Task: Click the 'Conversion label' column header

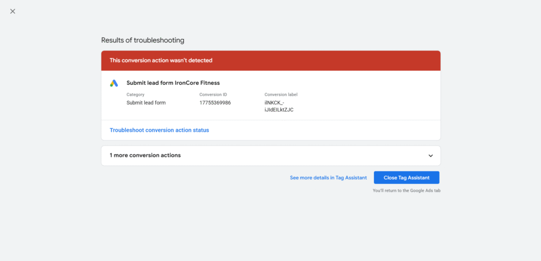Action: [x=281, y=94]
